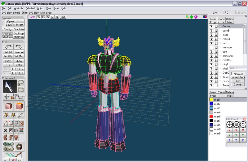Click the MAP mapping button
The height and width of the screenshot is (162, 248).
coord(8,144)
